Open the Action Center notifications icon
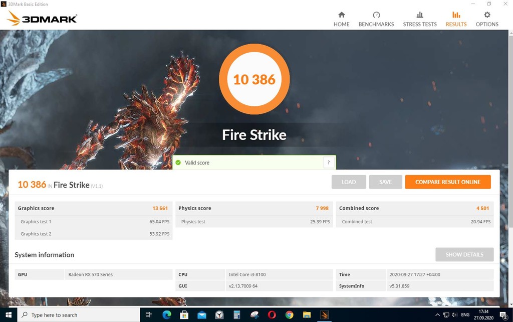 [x=504, y=315]
